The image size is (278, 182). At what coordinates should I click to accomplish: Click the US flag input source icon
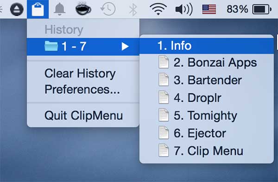click(x=209, y=9)
